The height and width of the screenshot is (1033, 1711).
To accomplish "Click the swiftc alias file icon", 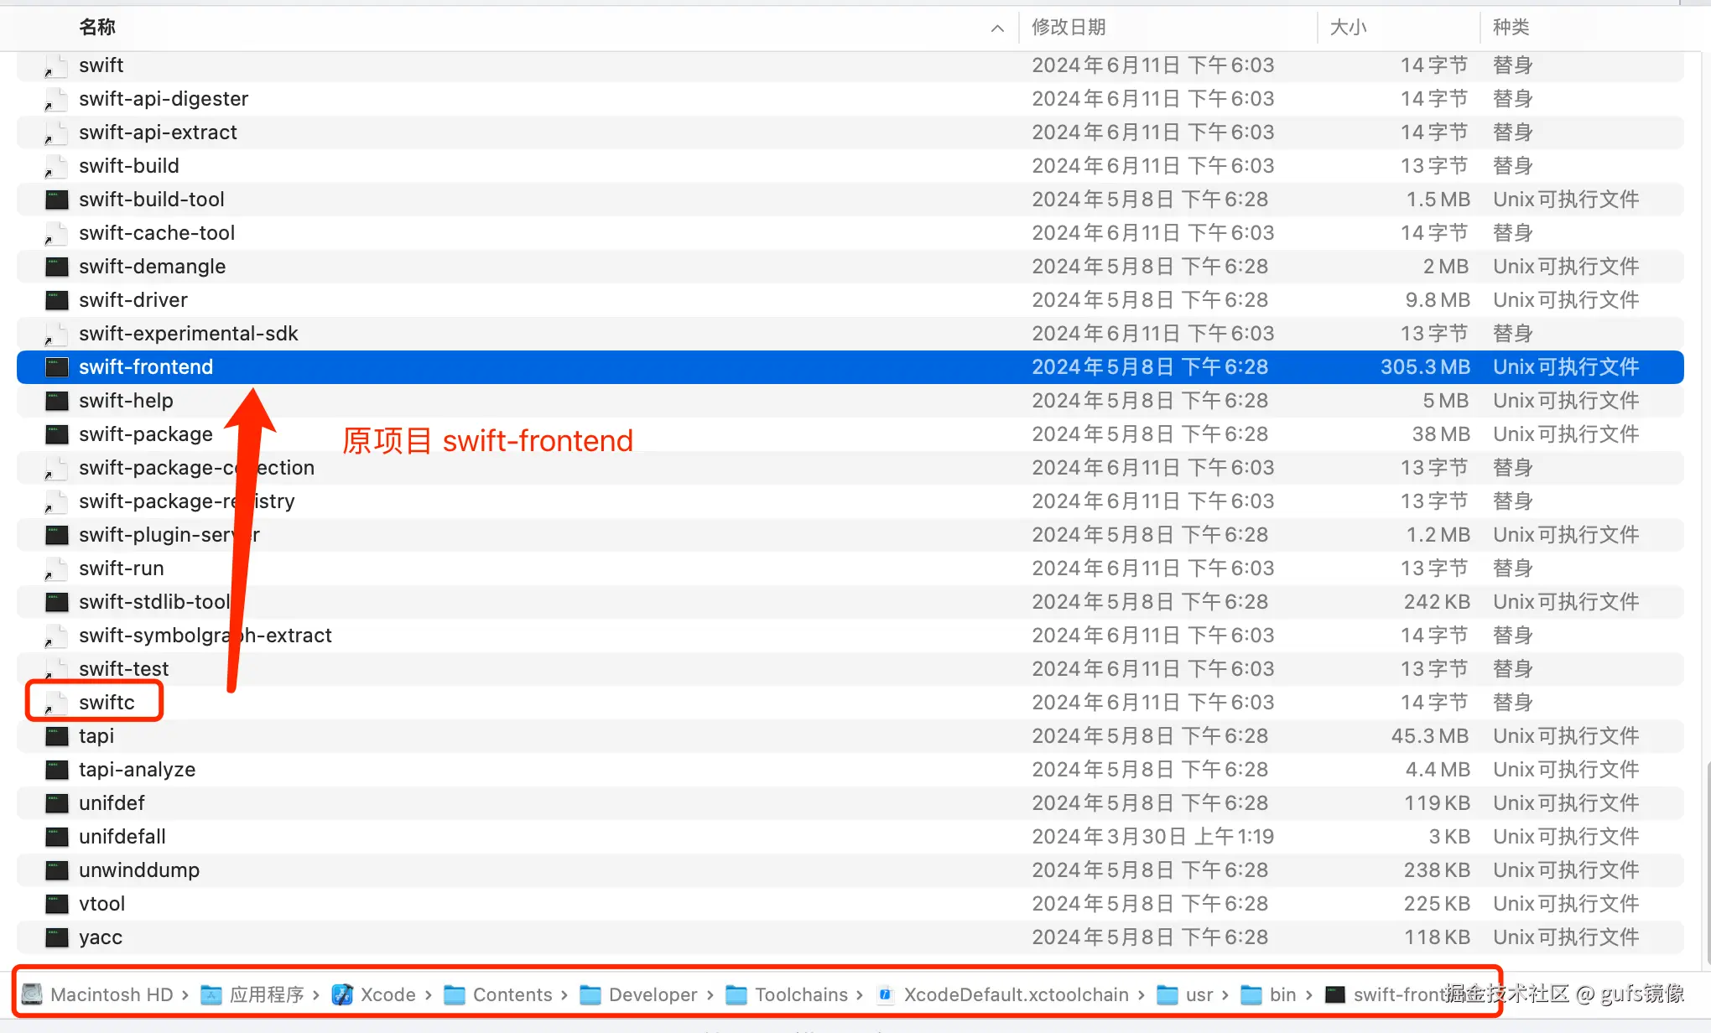I will tap(56, 703).
